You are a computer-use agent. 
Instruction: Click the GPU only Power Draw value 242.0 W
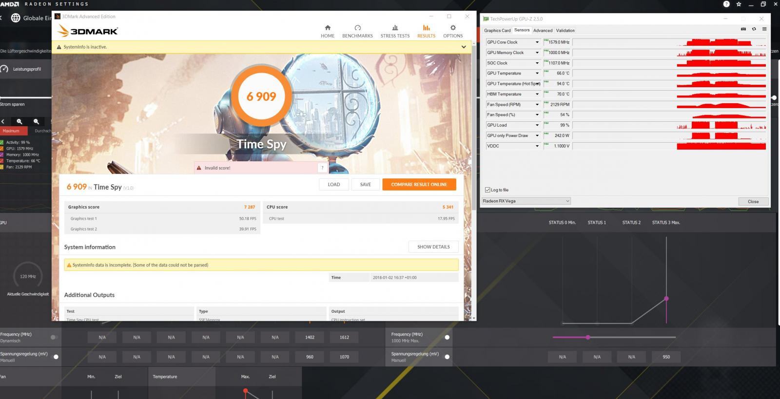pos(562,135)
